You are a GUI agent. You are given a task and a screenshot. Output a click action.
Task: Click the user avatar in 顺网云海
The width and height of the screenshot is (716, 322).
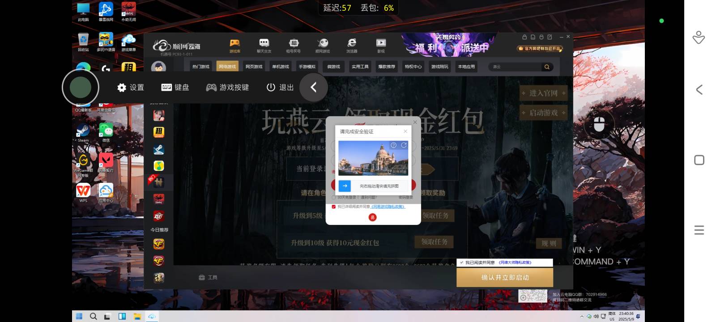click(x=158, y=67)
